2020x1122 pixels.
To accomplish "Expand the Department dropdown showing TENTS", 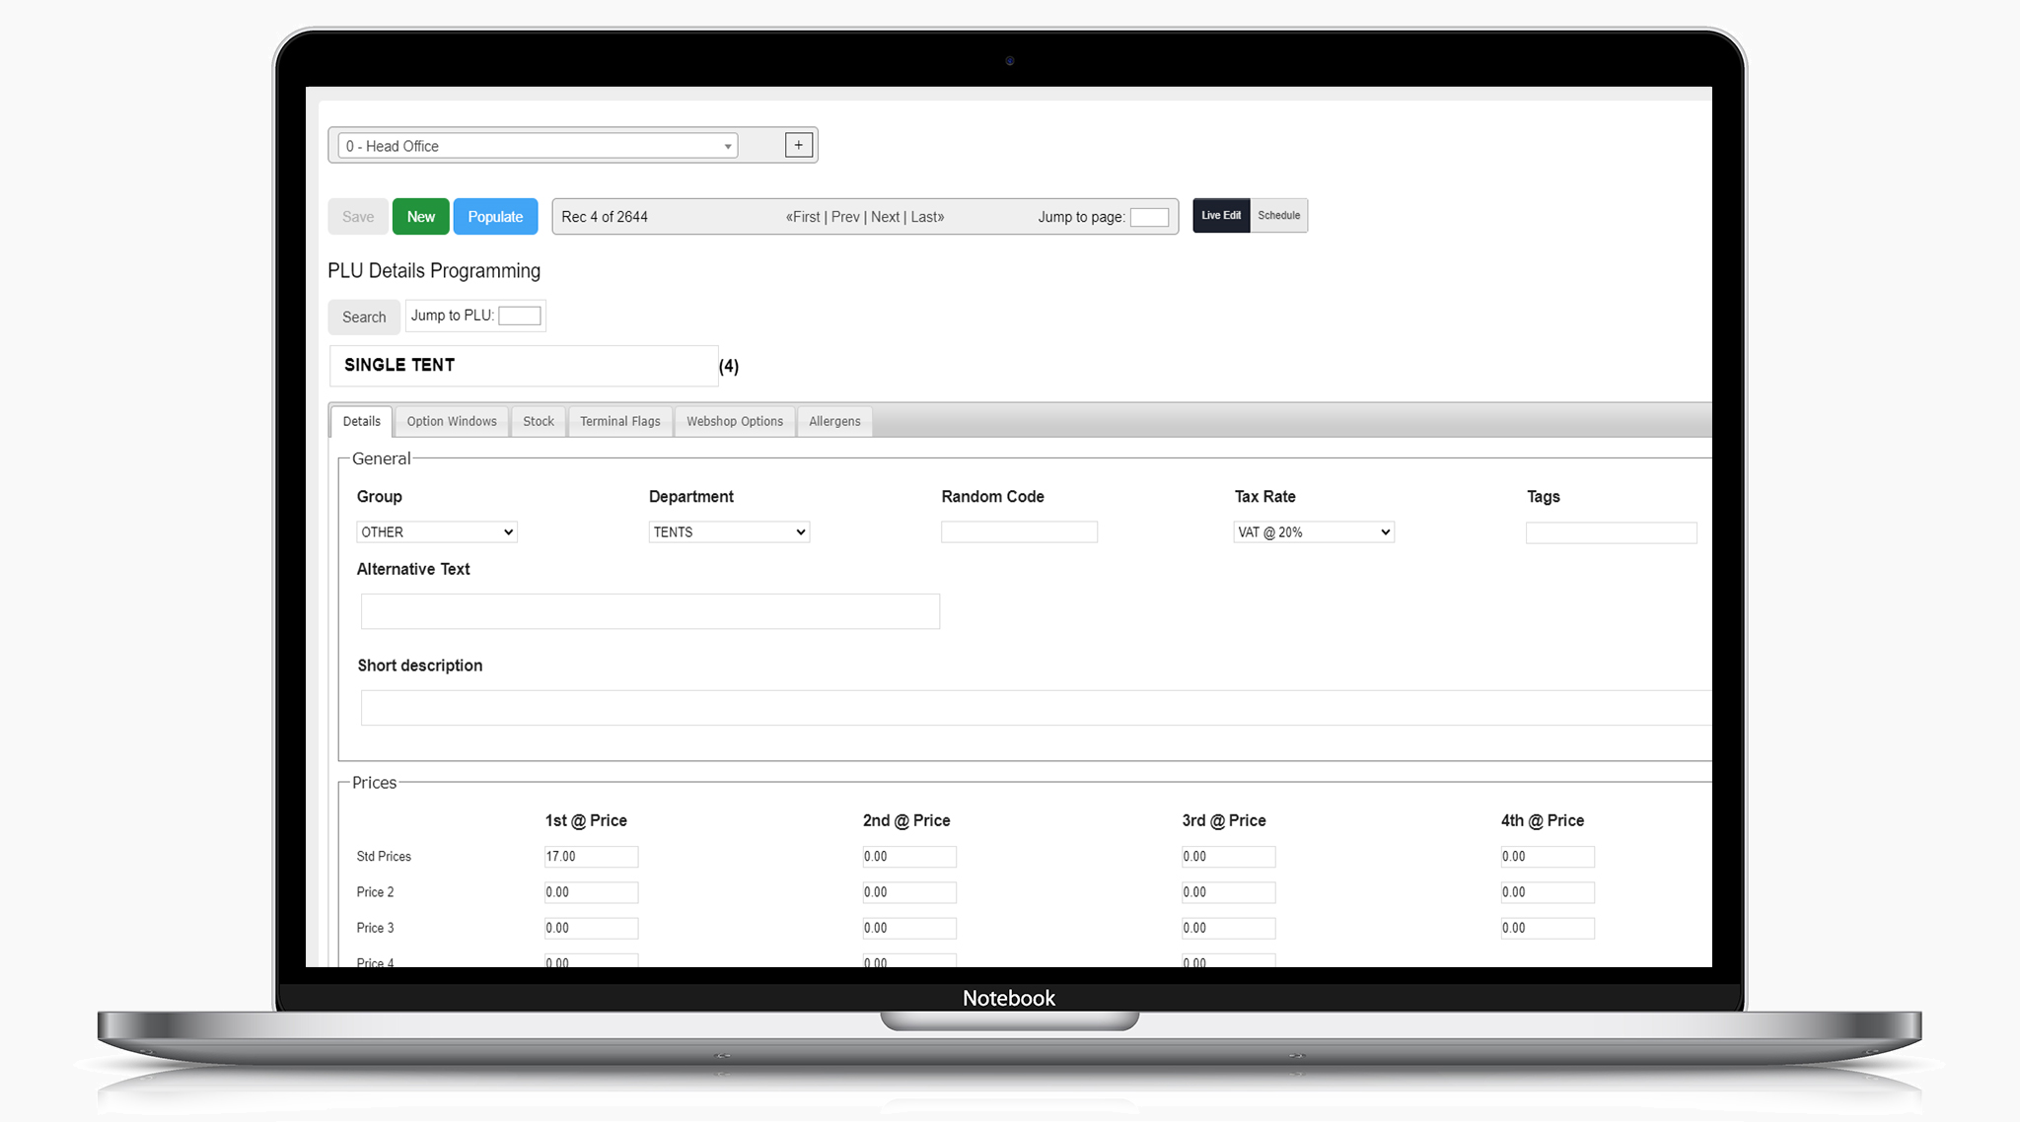I will (729, 532).
